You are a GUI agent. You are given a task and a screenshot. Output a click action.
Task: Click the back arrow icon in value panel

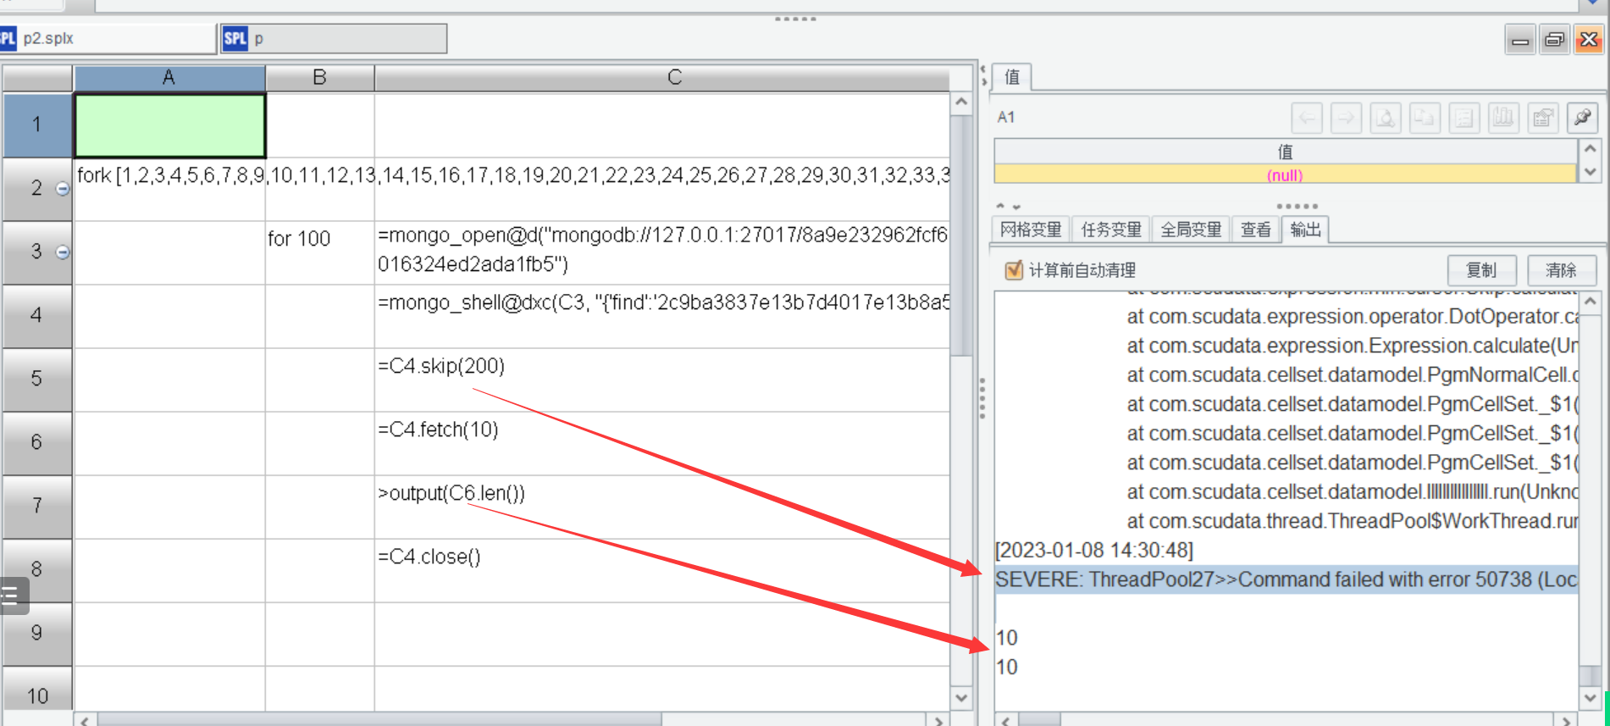[x=1307, y=118]
